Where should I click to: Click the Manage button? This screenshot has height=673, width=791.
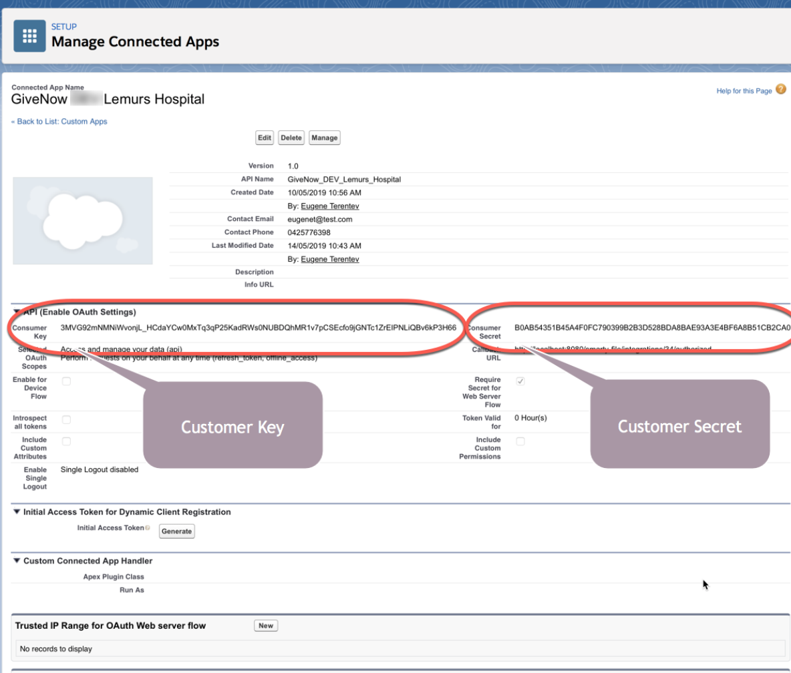(325, 138)
